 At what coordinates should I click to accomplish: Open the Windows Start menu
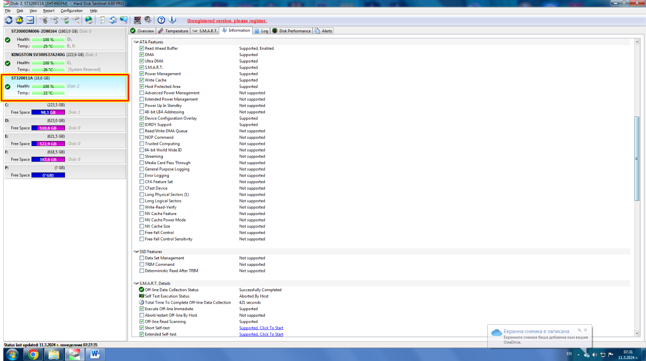point(13,355)
